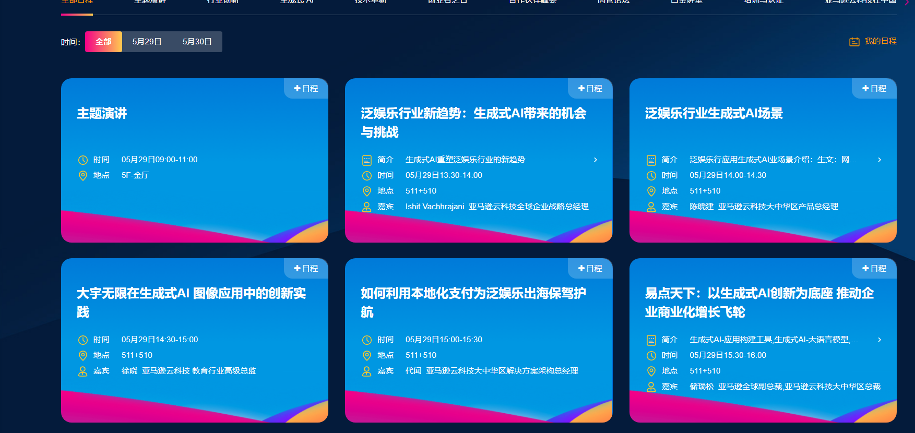Click 511+510 location in 大宇无限 card
The width and height of the screenshot is (915, 433).
click(137, 355)
